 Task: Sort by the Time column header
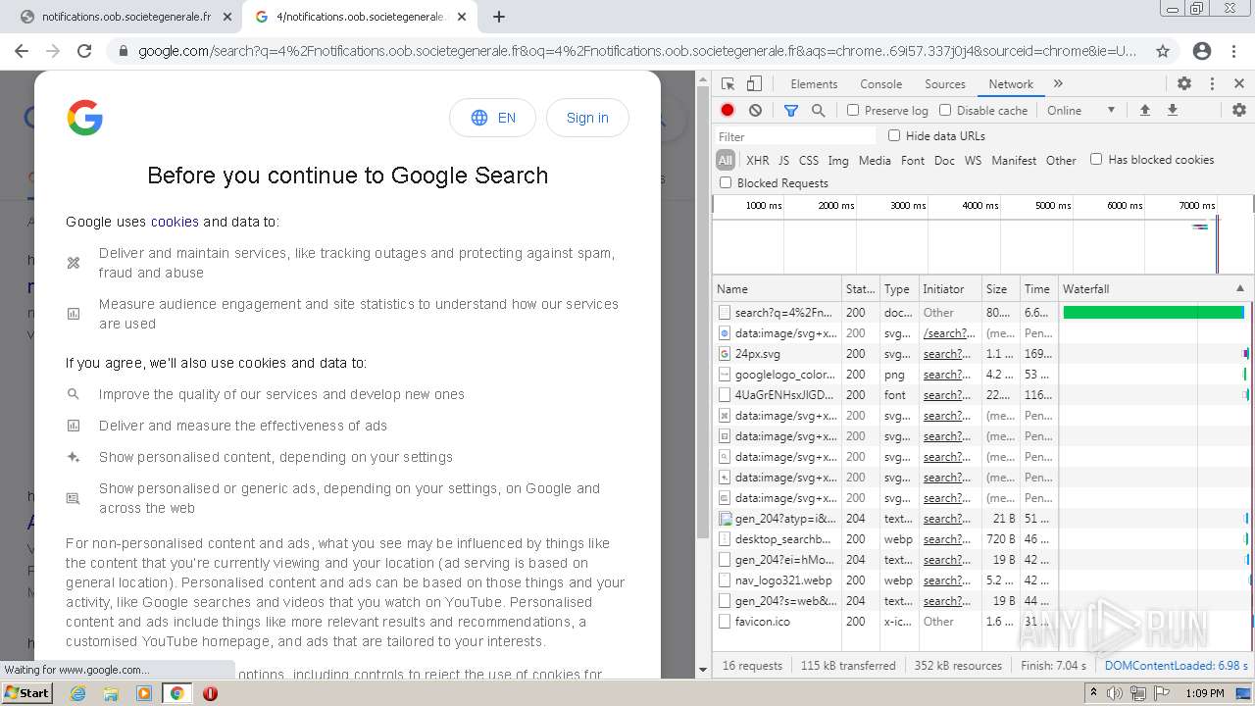1039,289
